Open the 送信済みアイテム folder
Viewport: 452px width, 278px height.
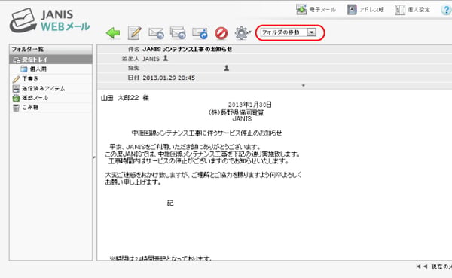[39, 89]
